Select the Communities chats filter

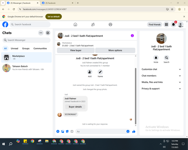[40, 48]
